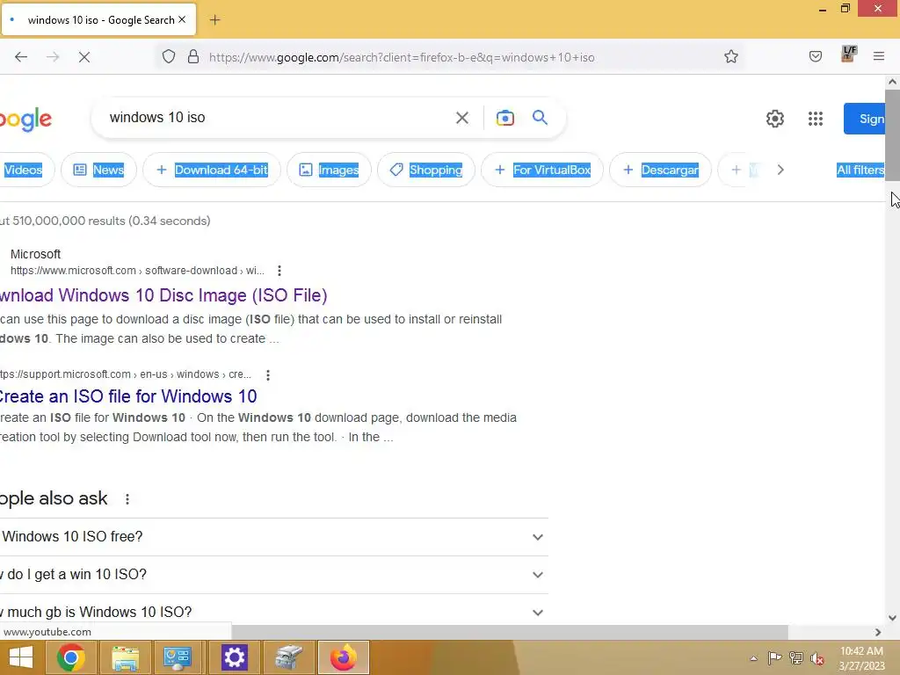Focus the Google search input field
The width and height of the screenshot is (900, 675).
point(275,118)
